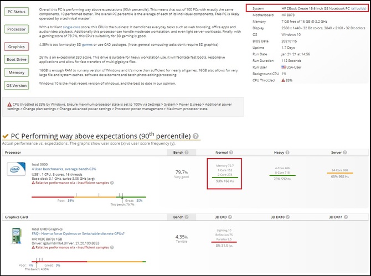This screenshot has width=371, height=276.
Task: Click the Server 65% 968 Pts score
Action: coord(340,176)
